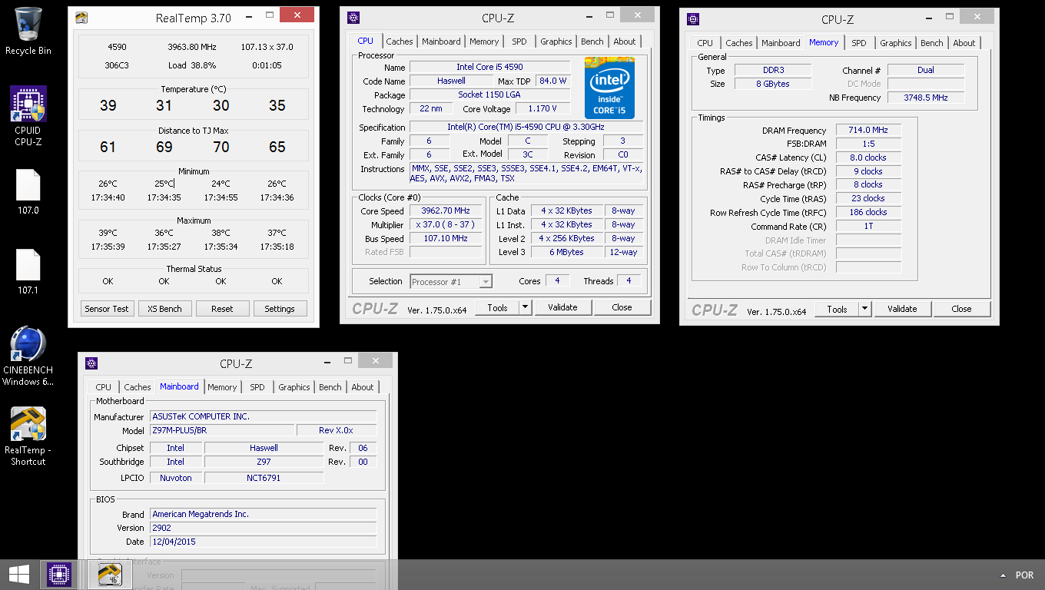Click the 3963.80 MHz reading in RealTemp
The width and height of the screenshot is (1045, 590).
pos(194,47)
